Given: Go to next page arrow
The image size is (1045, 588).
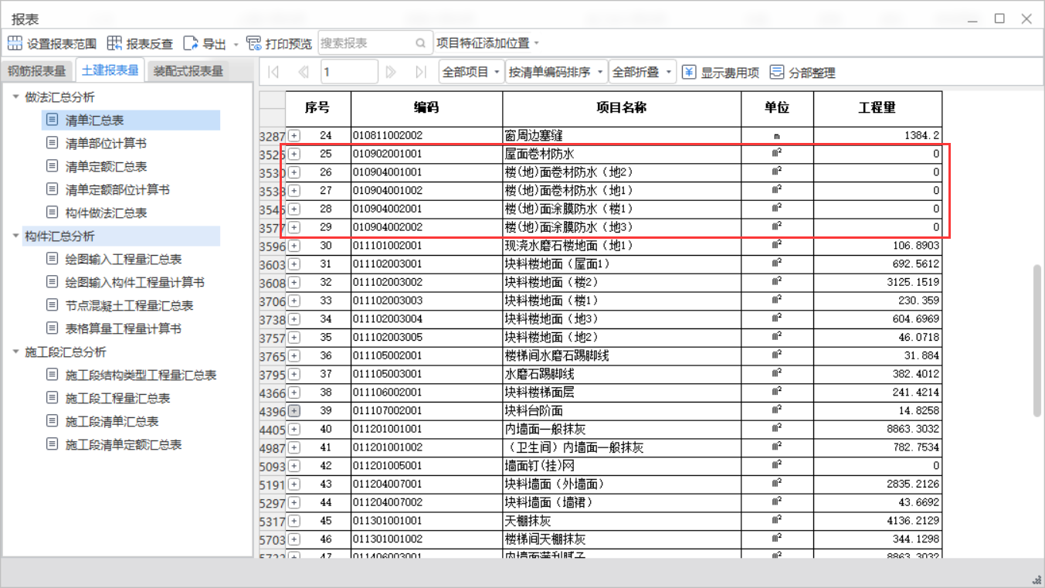Looking at the screenshot, I should coord(391,73).
